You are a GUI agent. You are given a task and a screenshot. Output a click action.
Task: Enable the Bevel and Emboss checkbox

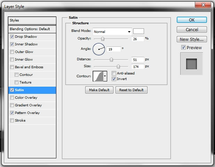(12, 67)
